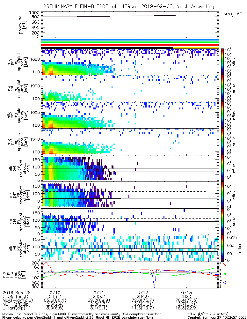247x319 pixels.
Task: Click the green B legend letter
Action: (x=225, y=274)
